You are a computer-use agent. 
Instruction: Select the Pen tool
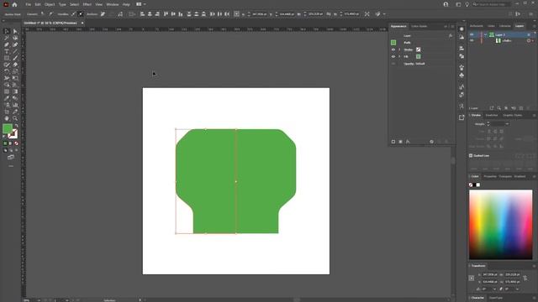pos(7,44)
